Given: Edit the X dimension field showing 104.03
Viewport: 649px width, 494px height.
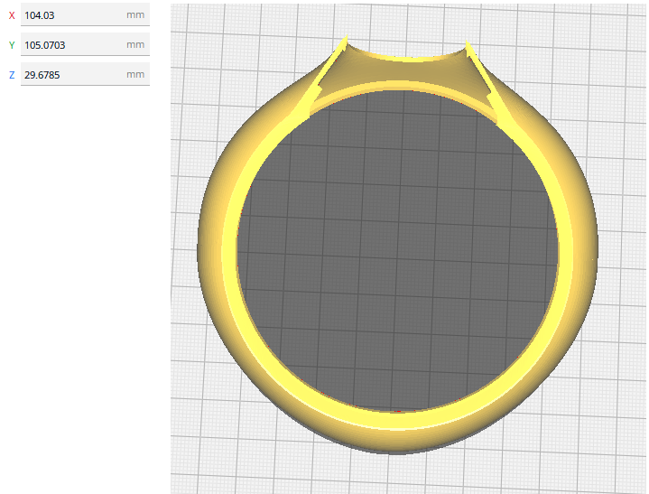Looking at the screenshot, I should tap(85, 15).
